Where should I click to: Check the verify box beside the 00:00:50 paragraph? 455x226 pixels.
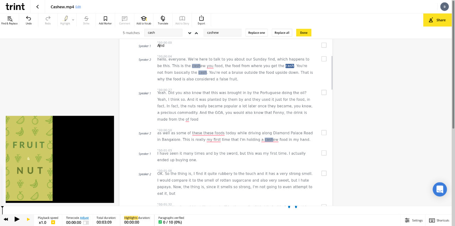click(x=324, y=132)
